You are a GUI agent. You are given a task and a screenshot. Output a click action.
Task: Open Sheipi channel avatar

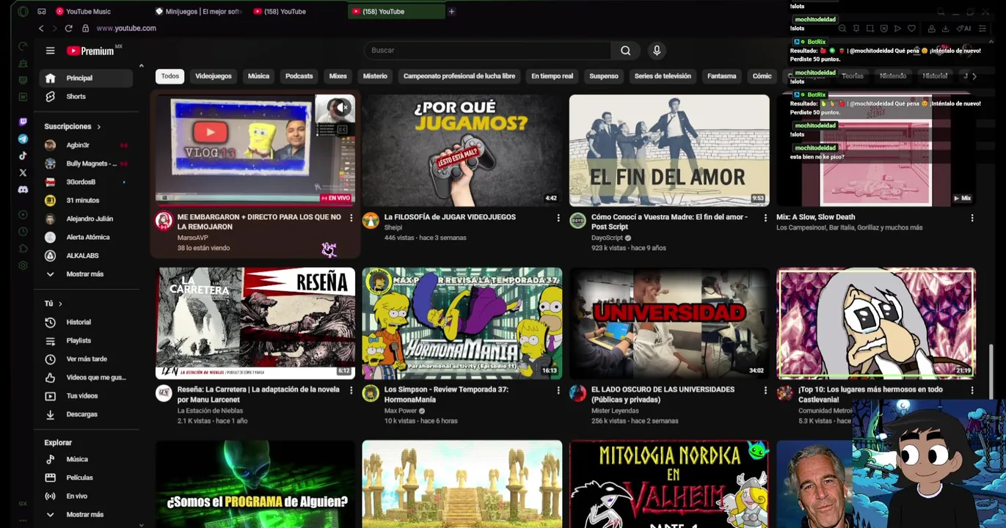pyautogui.click(x=371, y=221)
